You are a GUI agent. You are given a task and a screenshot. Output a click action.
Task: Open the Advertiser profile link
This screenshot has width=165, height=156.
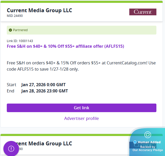point(82,118)
